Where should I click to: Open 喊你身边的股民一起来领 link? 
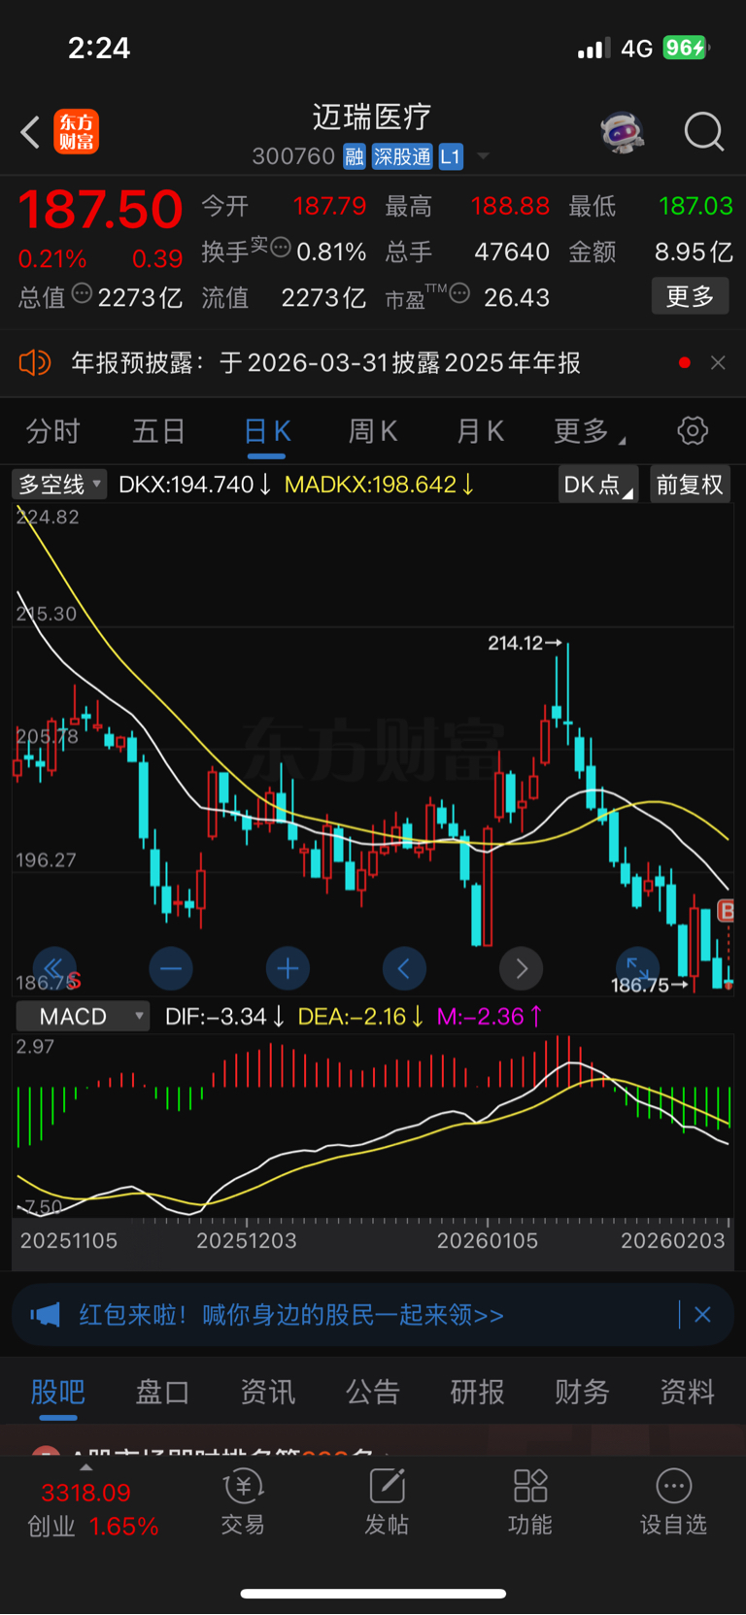[353, 1315]
